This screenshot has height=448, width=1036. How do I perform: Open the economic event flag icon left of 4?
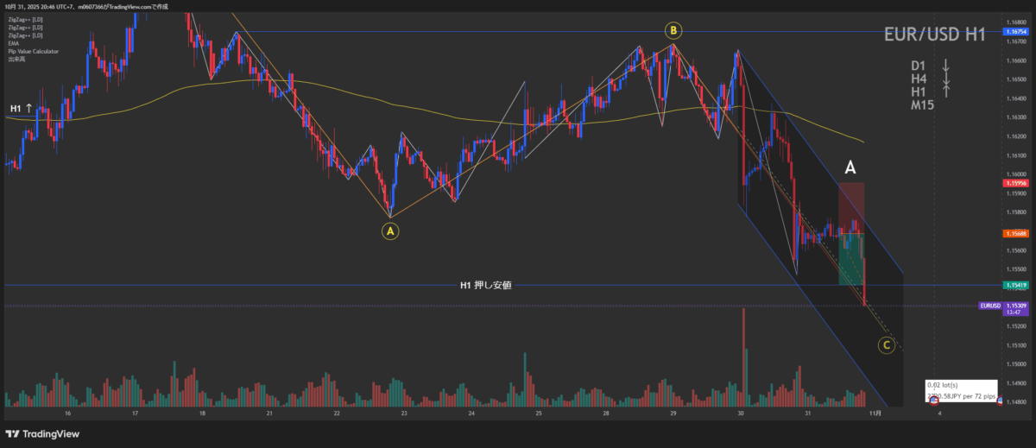click(933, 401)
